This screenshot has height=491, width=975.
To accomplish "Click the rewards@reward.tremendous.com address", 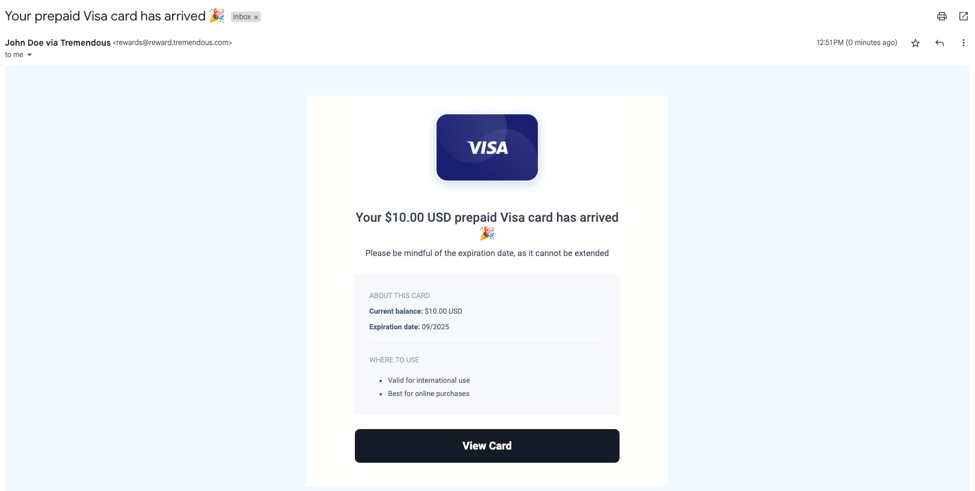I will tap(172, 43).
